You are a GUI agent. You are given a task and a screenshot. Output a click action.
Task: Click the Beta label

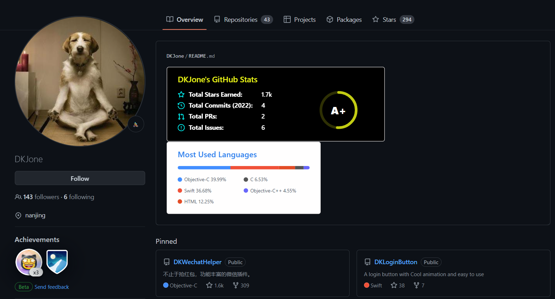[x=24, y=287]
